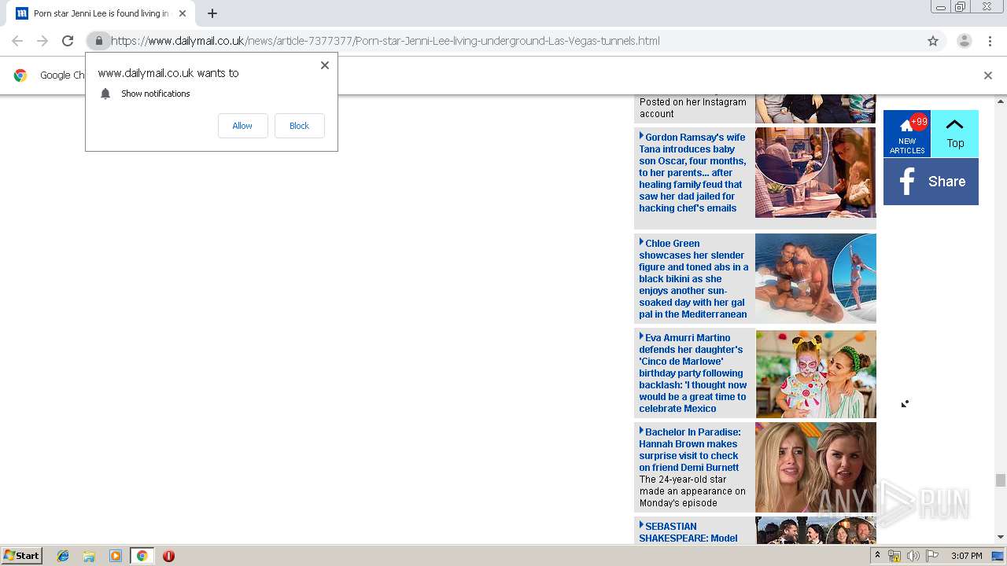Allow dailymail notifications
Viewport: 1007px width, 566px height.
point(242,126)
